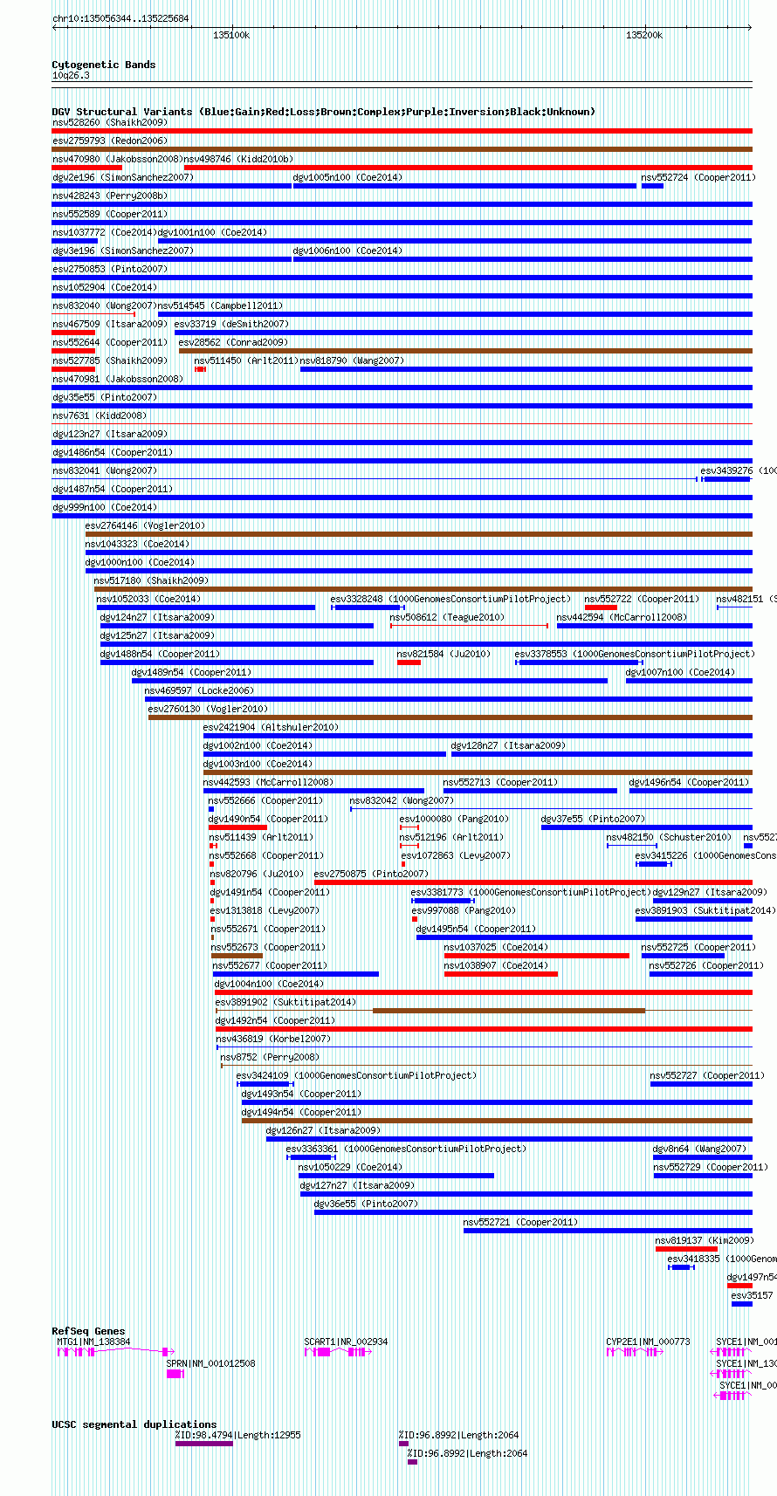Click esv1072863 (Levy2007) label
Viewport: 777px width, 1496px height.
coord(456,855)
